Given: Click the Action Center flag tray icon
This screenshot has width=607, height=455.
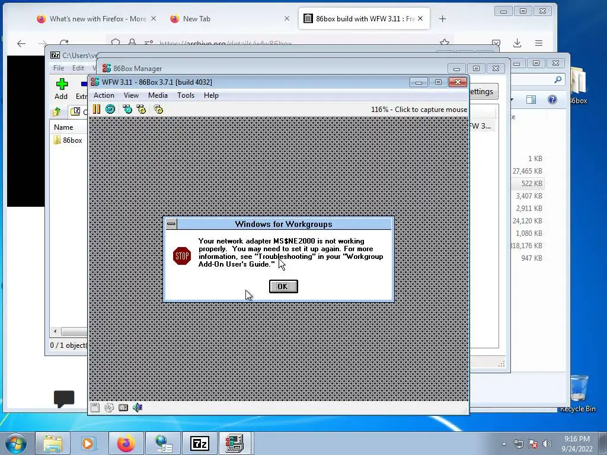Looking at the screenshot, I should tap(533, 444).
